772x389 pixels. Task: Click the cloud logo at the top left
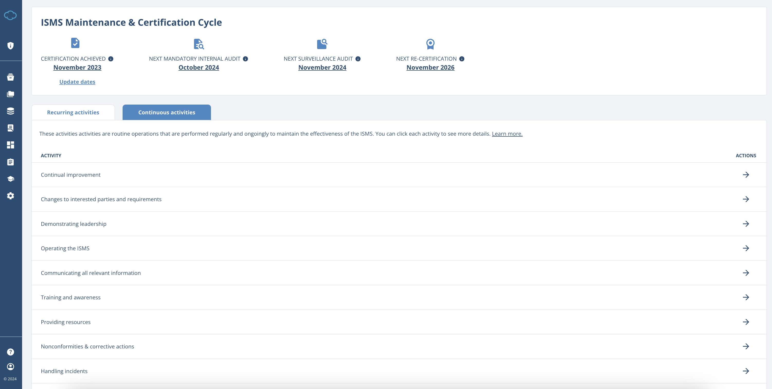click(x=11, y=15)
